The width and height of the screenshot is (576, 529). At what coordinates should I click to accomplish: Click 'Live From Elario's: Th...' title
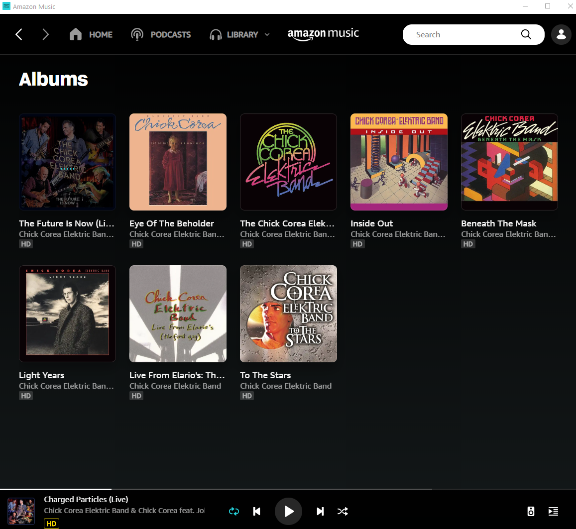pyautogui.click(x=177, y=375)
